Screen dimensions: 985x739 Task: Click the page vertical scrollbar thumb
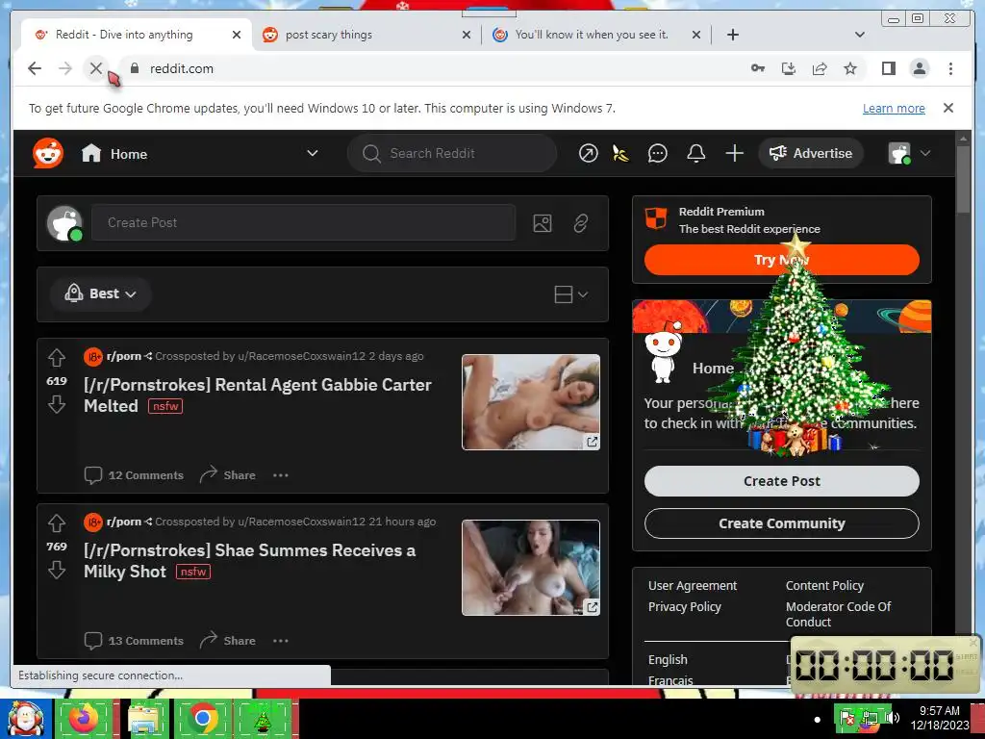[x=963, y=179]
